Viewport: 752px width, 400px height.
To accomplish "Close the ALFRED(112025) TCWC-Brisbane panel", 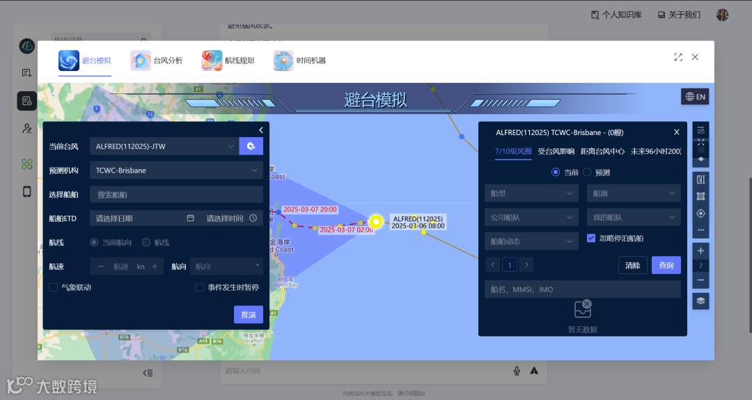I will (x=676, y=132).
